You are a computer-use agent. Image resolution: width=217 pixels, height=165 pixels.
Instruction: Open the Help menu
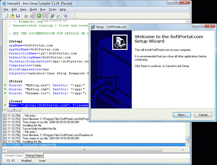click(63, 10)
